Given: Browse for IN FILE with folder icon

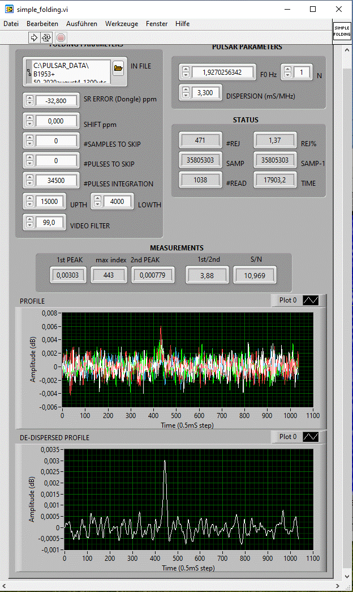Looking at the screenshot, I should click(118, 69).
